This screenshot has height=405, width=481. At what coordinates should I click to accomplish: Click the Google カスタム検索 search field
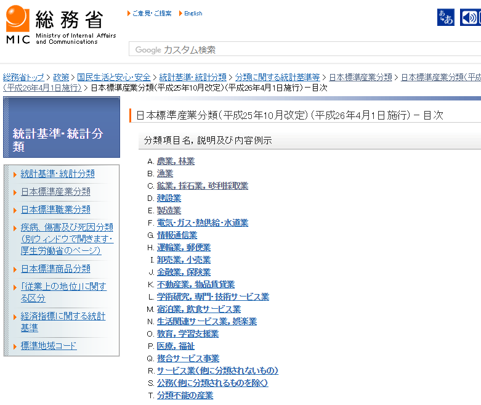coord(305,49)
